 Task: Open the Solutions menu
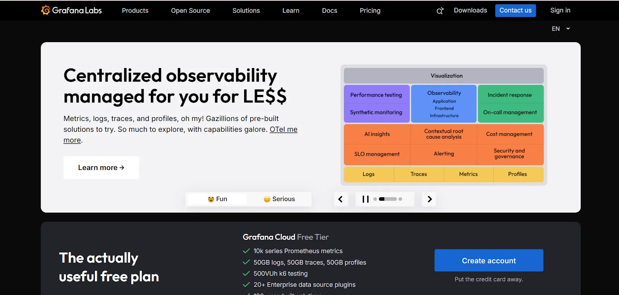coord(246,10)
